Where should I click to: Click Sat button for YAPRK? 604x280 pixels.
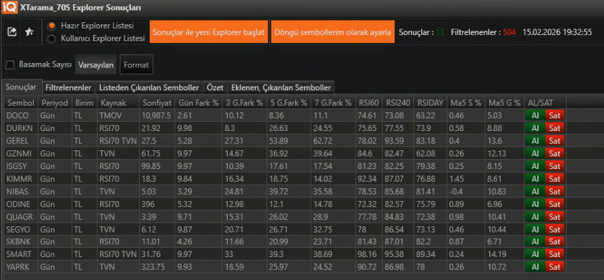[x=555, y=267]
